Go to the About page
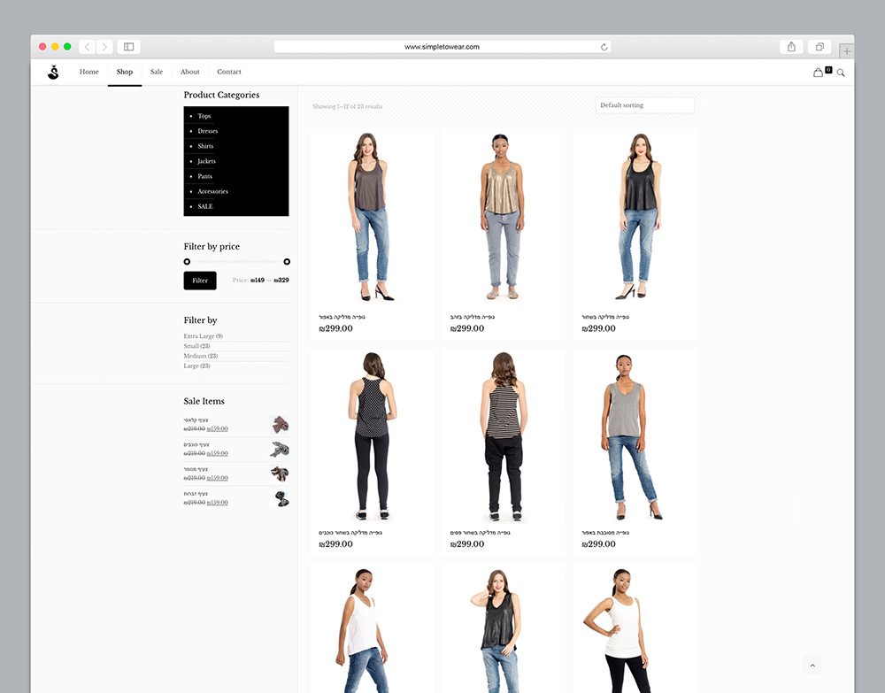The width and height of the screenshot is (885, 693). [x=190, y=72]
